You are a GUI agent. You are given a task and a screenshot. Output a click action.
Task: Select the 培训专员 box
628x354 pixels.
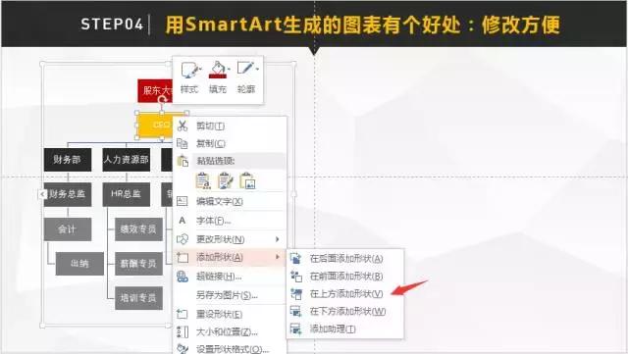(138, 298)
